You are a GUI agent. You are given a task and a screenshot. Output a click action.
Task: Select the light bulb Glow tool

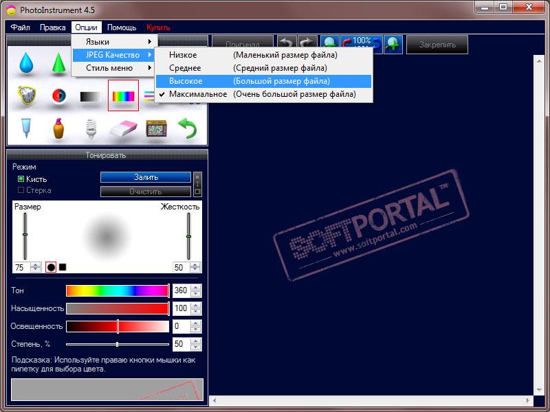pos(91,128)
